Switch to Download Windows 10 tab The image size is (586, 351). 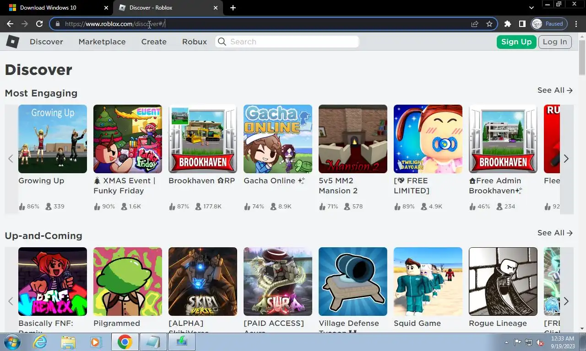57,8
